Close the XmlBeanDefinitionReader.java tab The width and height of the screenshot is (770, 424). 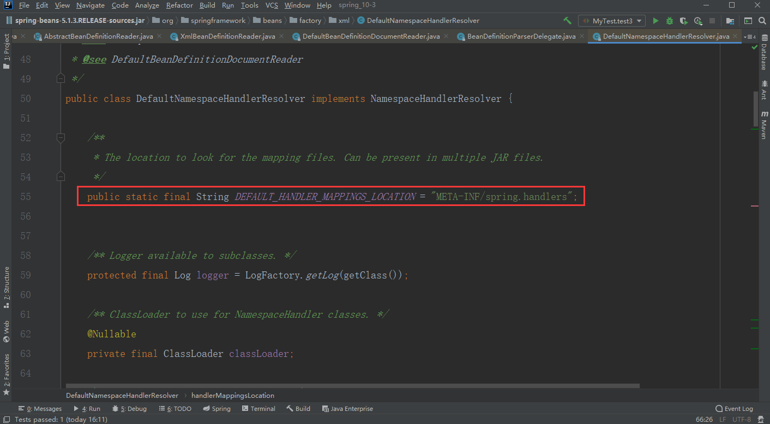pyautogui.click(x=281, y=37)
